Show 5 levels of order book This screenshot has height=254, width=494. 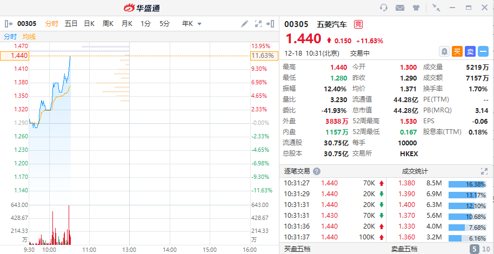[x=475, y=249]
